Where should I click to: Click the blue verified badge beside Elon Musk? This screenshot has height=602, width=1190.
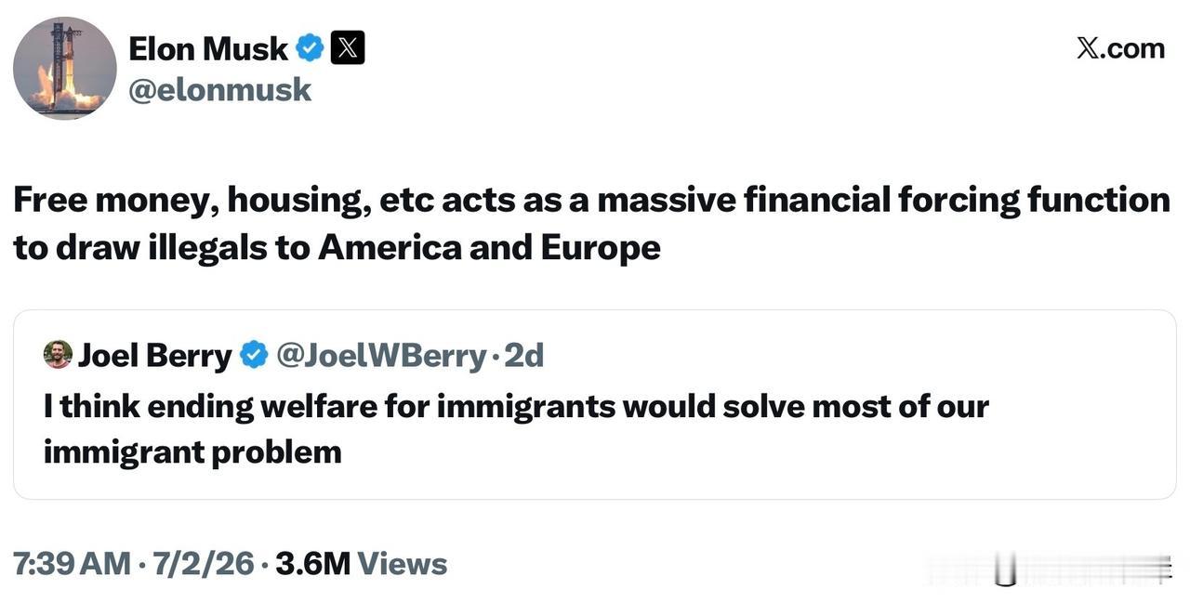click(310, 47)
